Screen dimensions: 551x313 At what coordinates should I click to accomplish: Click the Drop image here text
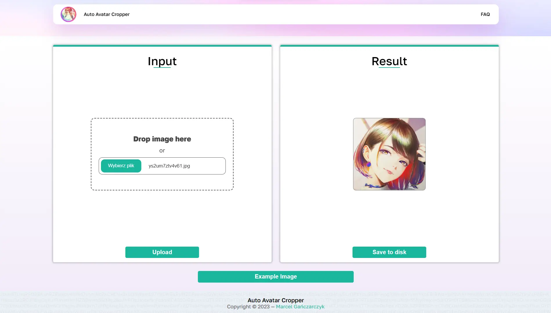(162, 139)
